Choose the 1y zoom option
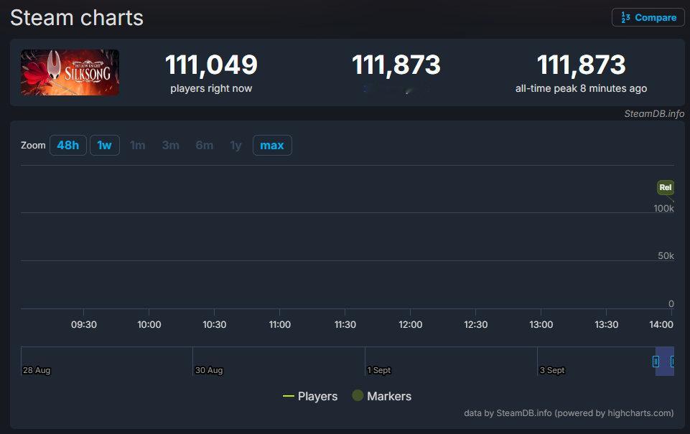The height and width of the screenshot is (434, 690). pos(236,145)
